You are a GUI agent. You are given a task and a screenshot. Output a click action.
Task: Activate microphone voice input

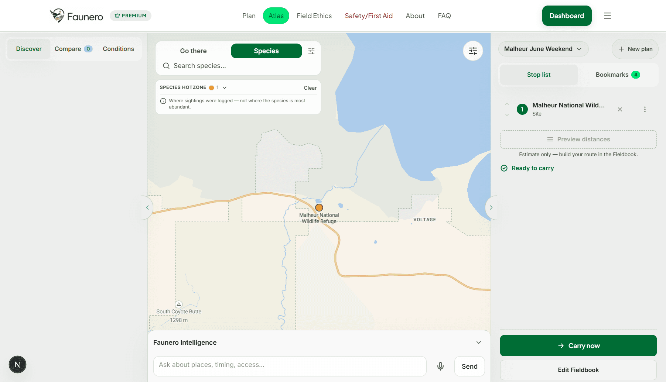click(x=440, y=366)
